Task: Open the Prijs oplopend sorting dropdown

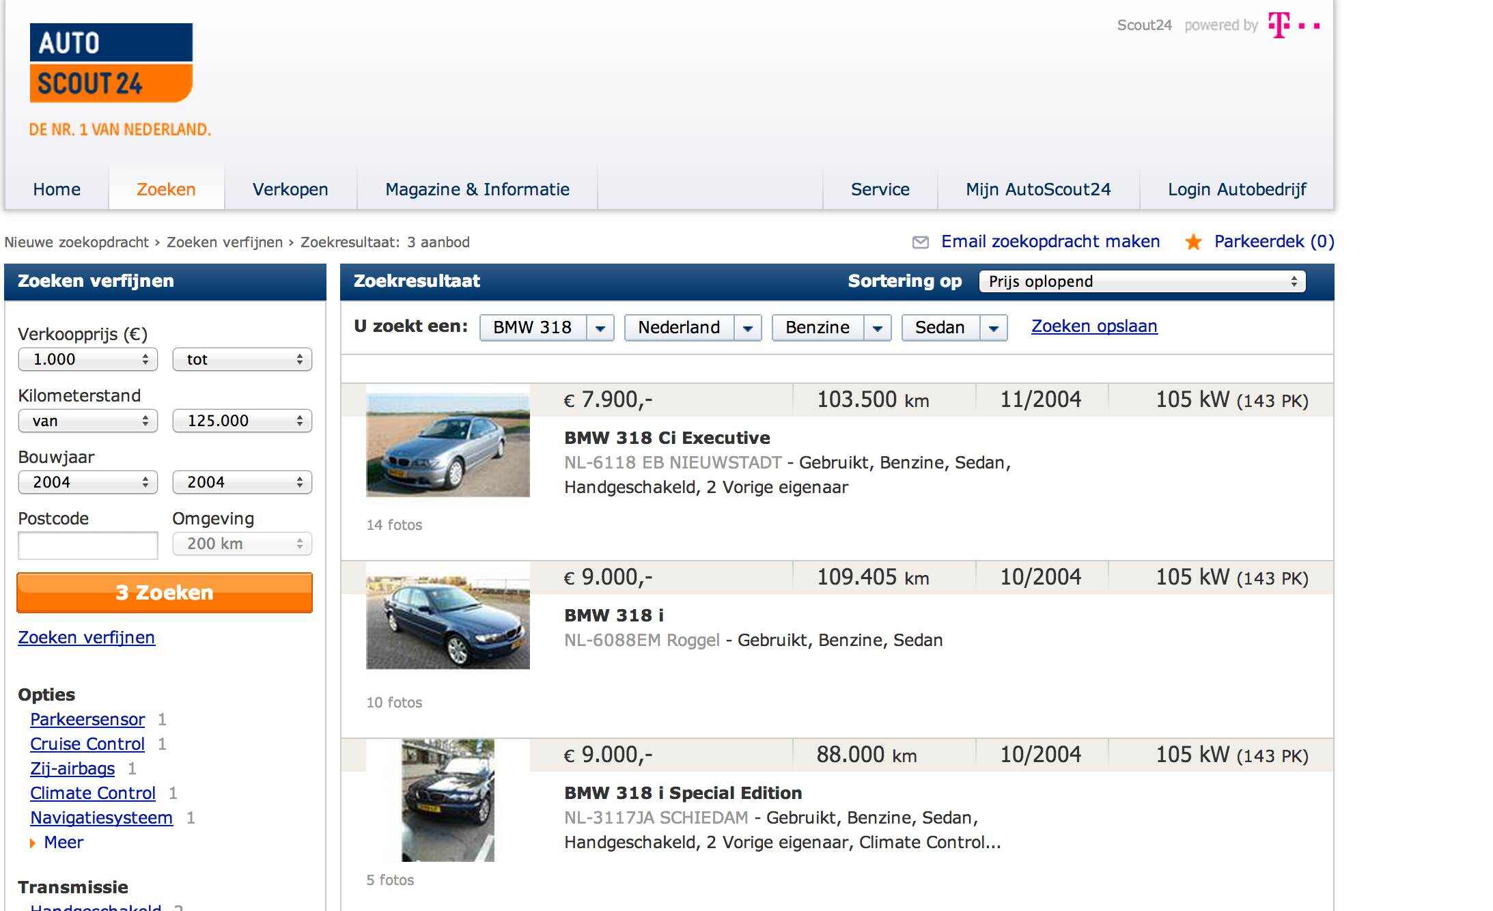Action: [1142, 281]
